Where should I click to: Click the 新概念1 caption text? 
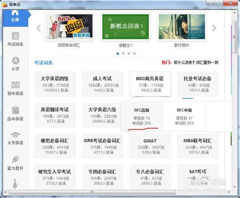pos(125,45)
